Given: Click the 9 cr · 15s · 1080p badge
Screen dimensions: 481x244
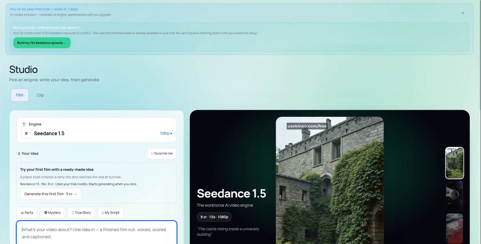Looking at the screenshot, I should click(x=214, y=217).
